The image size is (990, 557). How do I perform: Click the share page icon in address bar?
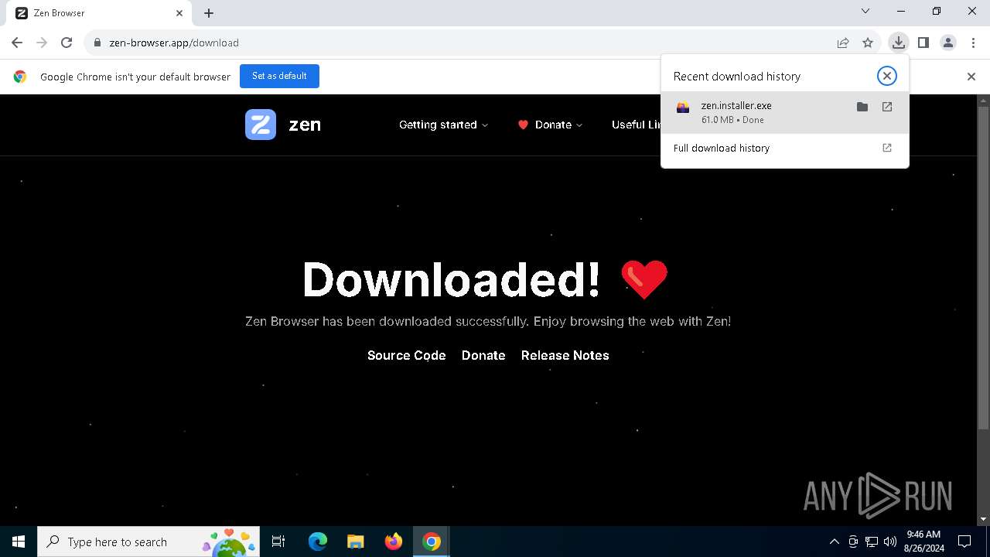[x=843, y=43]
